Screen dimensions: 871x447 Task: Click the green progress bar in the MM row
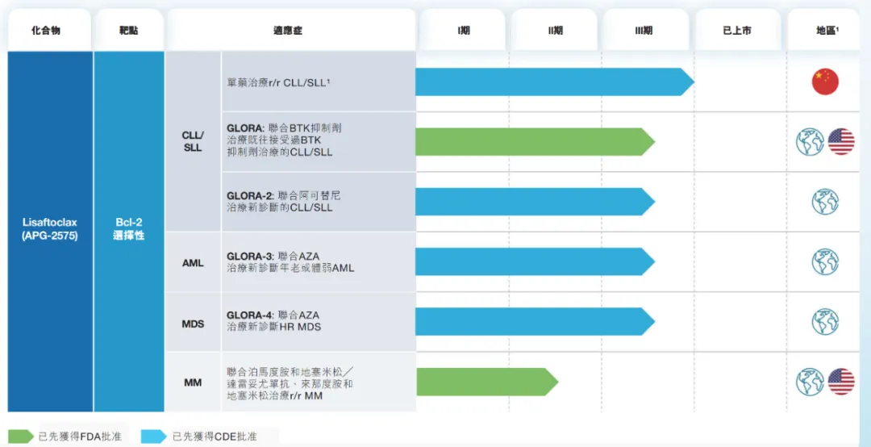pyautogui.click(x=486, y=382)
